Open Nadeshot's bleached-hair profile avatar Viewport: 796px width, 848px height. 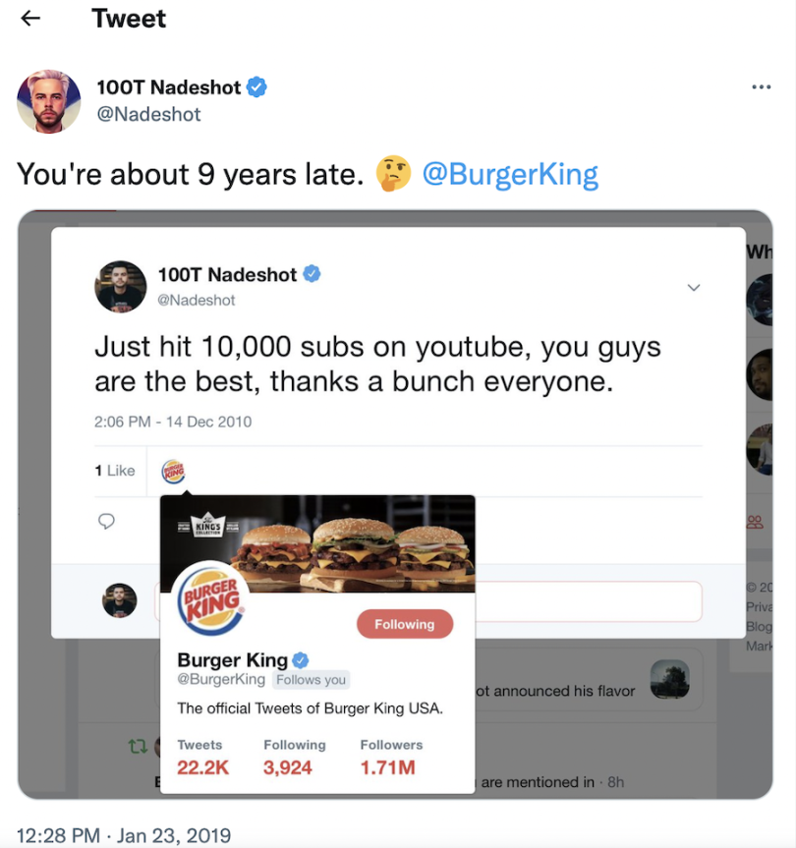[x=49, y=101]
